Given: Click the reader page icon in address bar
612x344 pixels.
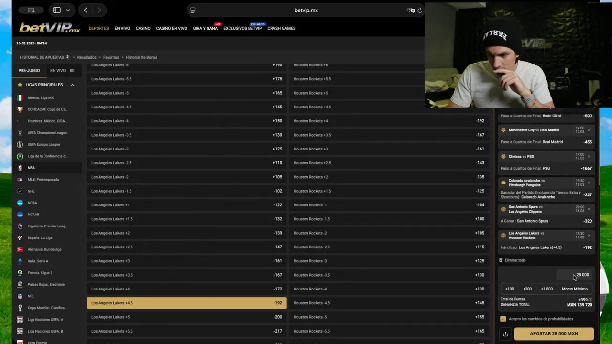Looking at the screenshot, I should click(193, 10).
